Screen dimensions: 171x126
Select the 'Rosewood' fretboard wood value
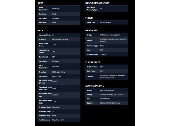[56, 107]
